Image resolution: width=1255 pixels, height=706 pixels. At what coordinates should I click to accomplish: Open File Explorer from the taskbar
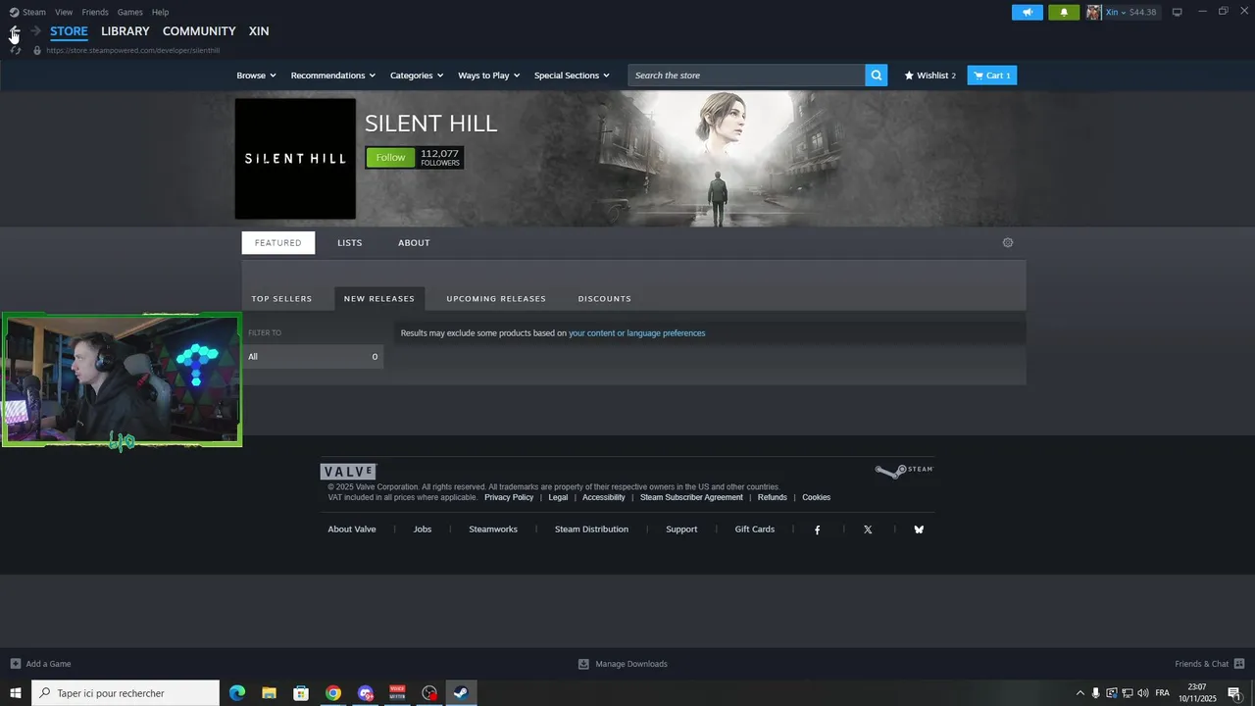269,693
